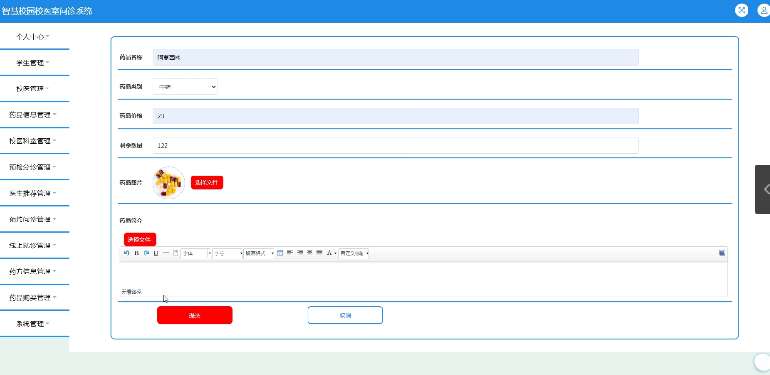Expand the 校医科室管理 sidebar menu
This screenshot has height=375, width=770.
[33, 141]
